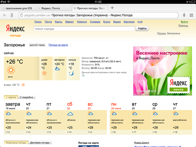Viewport: 196px width, 147px height.
Task: Click the Найти search button
Action: pos(142,28)
